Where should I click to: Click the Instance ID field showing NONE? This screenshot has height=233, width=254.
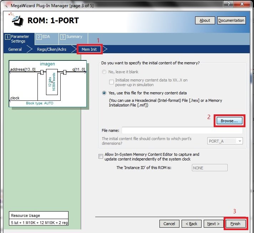coord(210,168)
